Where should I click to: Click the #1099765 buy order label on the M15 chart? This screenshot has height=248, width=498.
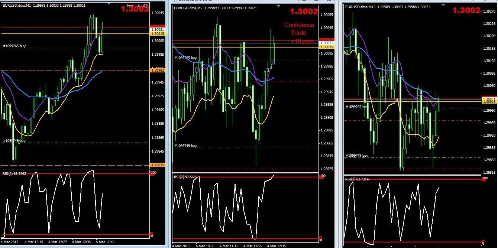(x=358, y=107)
